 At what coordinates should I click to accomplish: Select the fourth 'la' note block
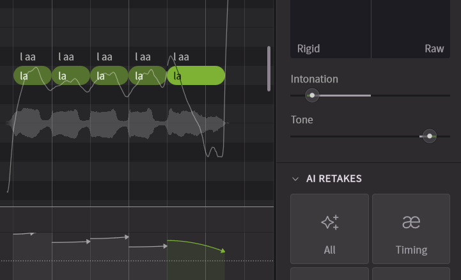point(147,76)
